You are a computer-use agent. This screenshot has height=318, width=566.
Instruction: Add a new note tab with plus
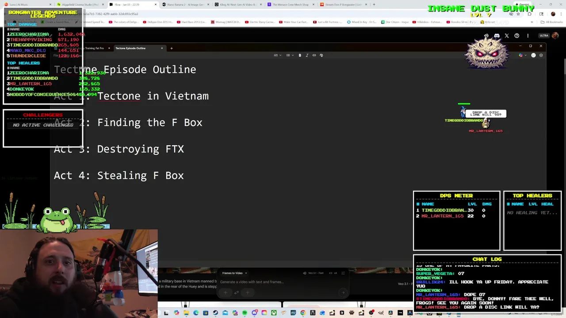tap(171, 48)
